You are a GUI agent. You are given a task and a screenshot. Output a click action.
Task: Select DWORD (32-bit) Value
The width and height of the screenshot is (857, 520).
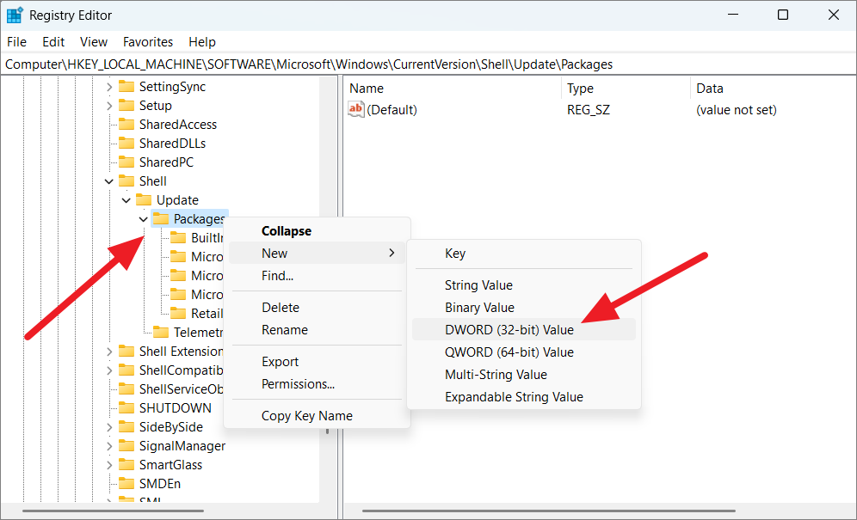click(x=524, y=330)
